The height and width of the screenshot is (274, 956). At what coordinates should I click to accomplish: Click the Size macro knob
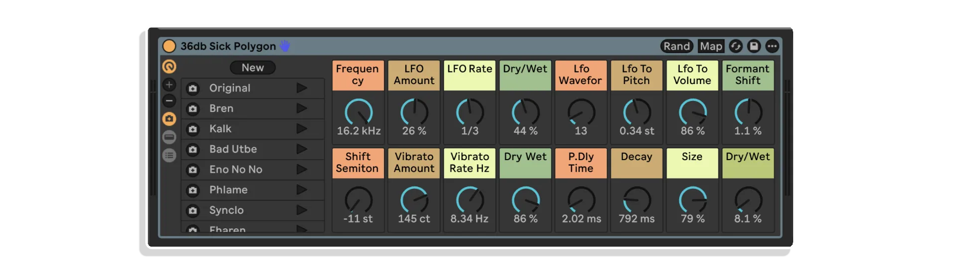[693, 200]
